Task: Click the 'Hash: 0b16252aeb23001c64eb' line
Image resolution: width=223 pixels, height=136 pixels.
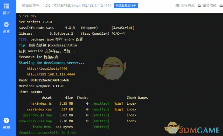Action: 44,80
